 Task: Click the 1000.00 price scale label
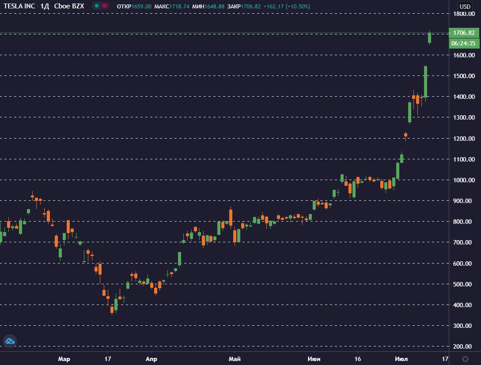pos(464,180)
